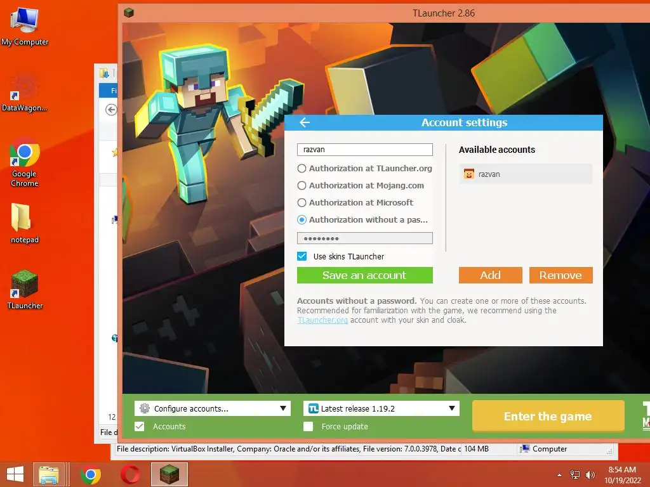The width and height of the screenshot is (650, 487).
Task: Switch to TLauncher taskbar item
Action: pos(169,474)
